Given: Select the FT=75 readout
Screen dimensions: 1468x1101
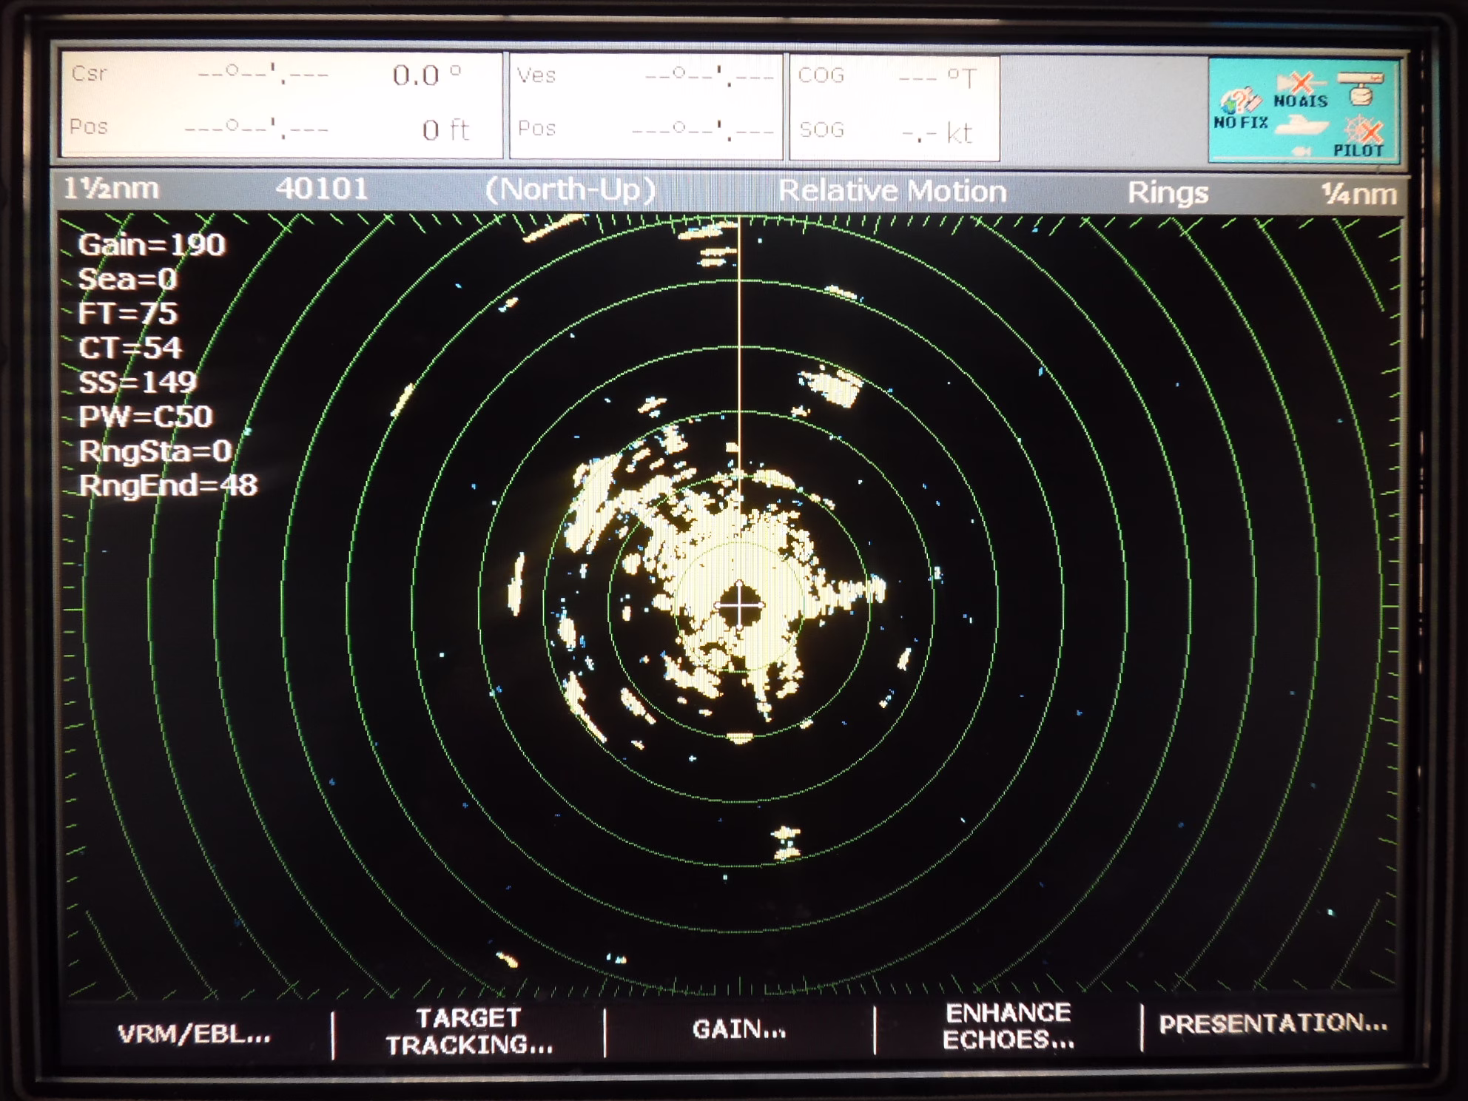Looking at the screenshot, I should tap(127, 314).
